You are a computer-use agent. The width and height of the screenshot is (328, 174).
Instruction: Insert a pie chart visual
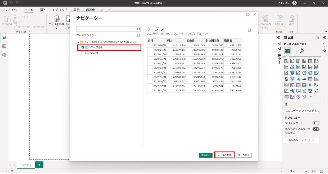304,73
